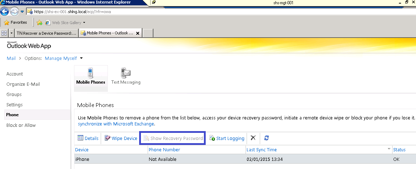Open the Manage Myself options dropdown

pyautogui.click(x=64, y=58)
